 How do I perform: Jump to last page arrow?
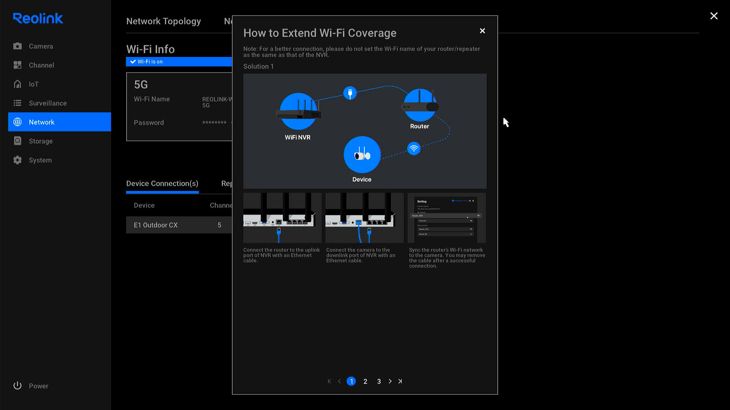pos(400,381)
